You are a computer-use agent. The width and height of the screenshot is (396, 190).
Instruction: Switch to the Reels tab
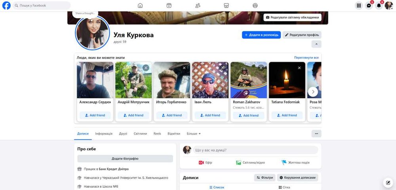coord(157,134)
